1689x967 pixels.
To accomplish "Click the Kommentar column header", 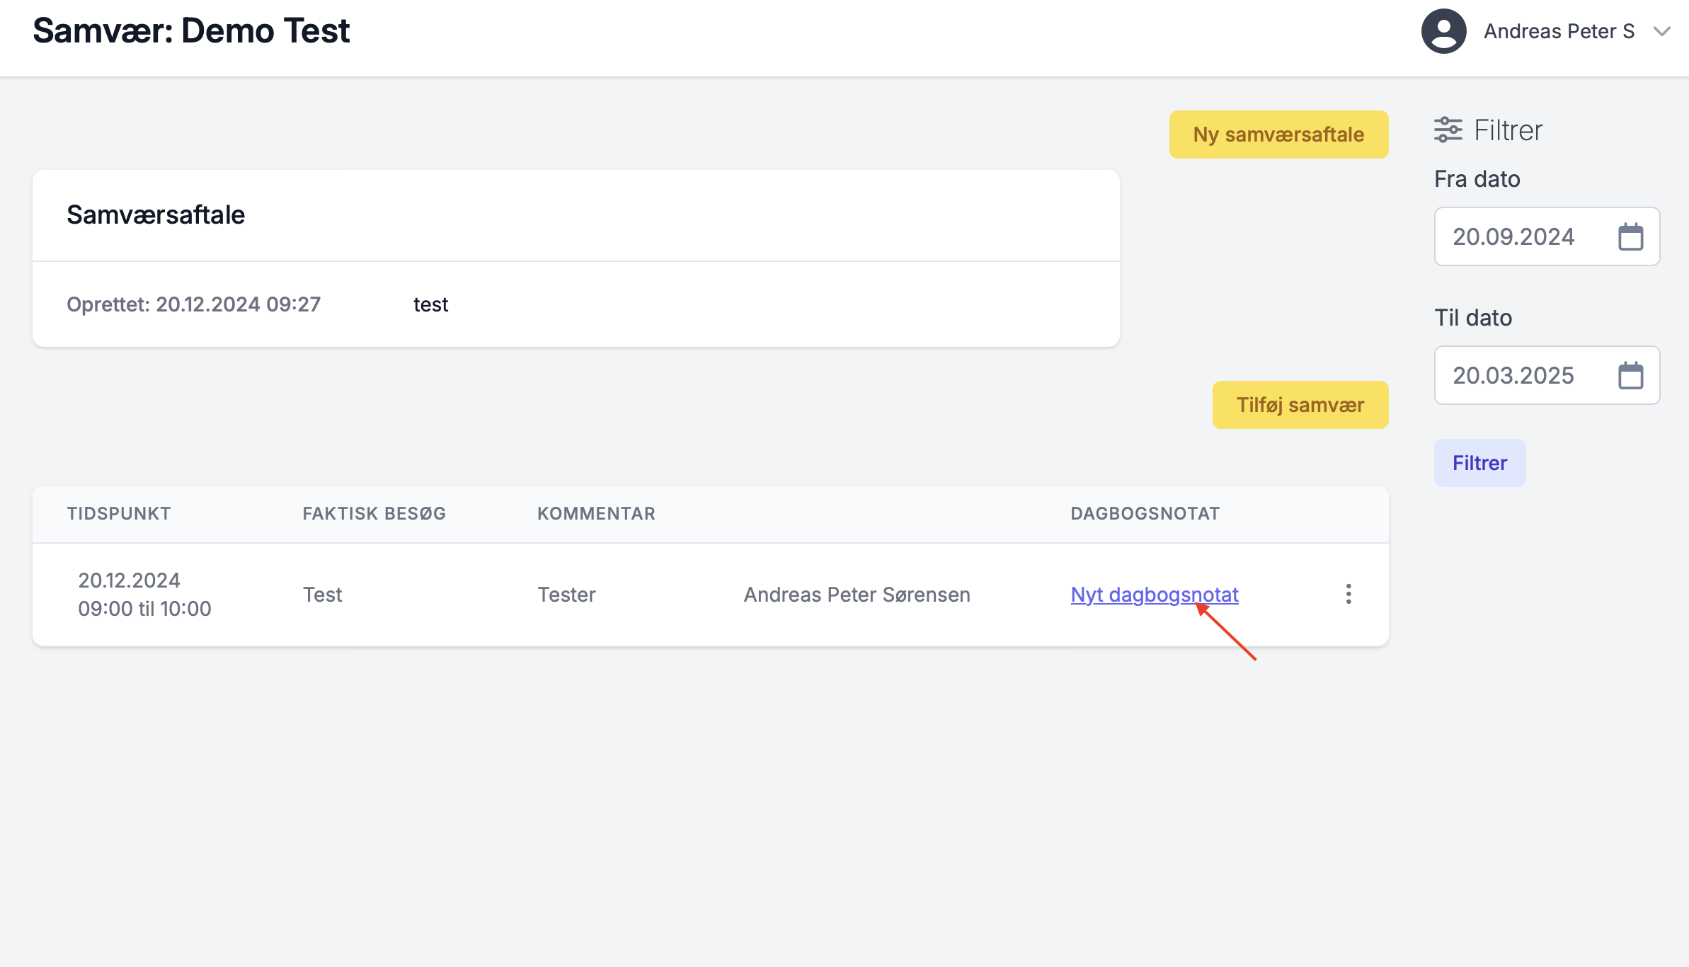I will pyautogui.click(x=596, y=514).
